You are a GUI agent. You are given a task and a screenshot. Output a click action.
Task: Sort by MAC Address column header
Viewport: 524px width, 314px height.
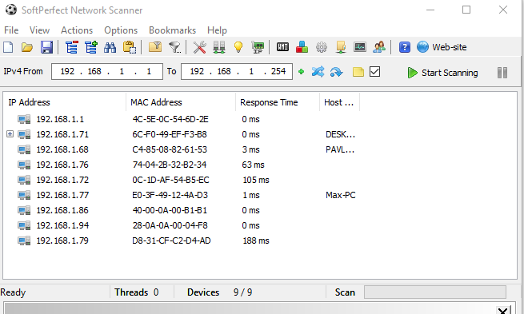pos(181,102)
